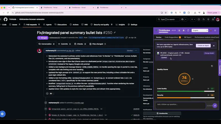
Task: Click the Create an Agent button
Action: 203,45
